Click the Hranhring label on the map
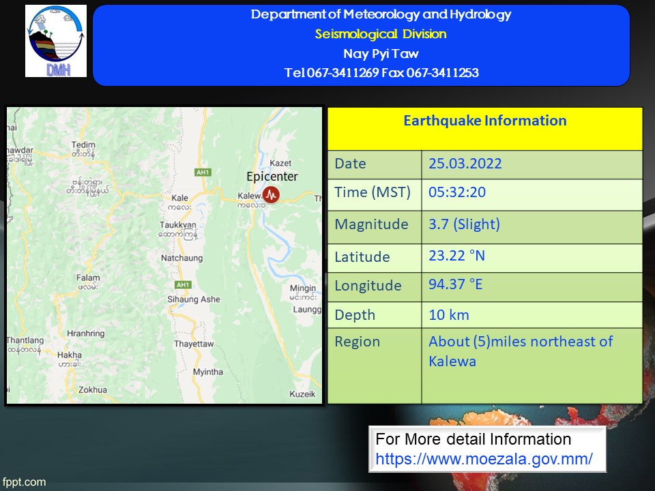This screenshot has width=655, height=491. click(86, 333)
